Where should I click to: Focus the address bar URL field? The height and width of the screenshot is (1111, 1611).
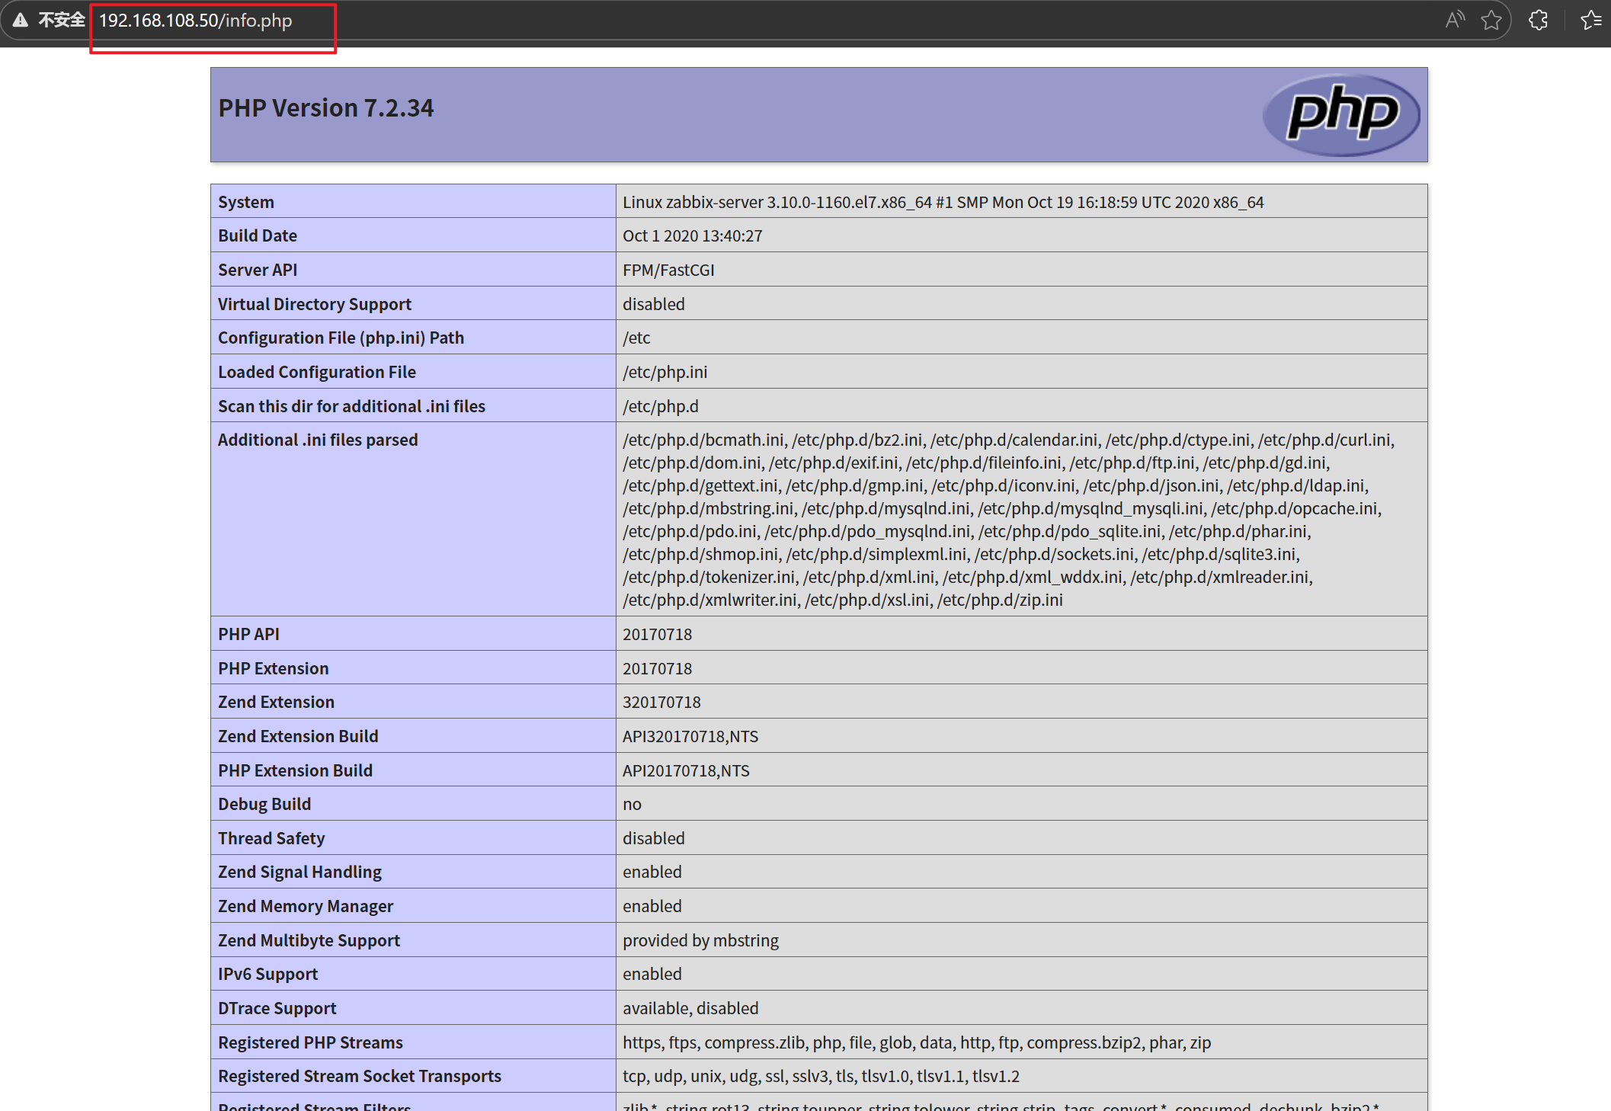(x=196, y=21)
